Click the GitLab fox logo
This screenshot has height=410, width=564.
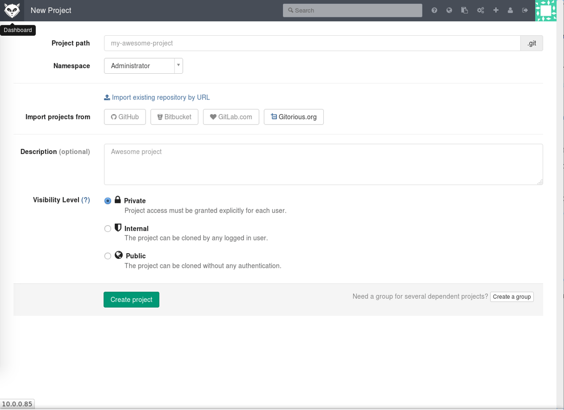[x=12, y=10]
